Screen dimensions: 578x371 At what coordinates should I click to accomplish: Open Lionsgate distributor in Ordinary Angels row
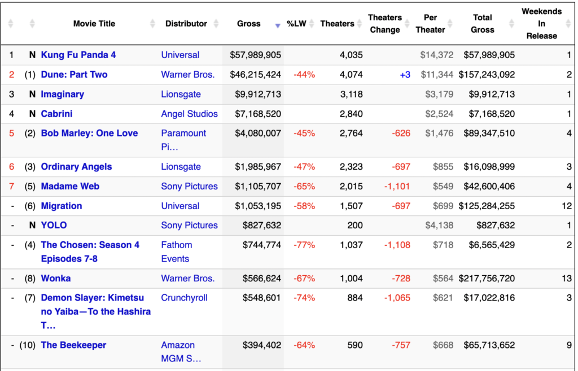pyautogui.click(x=181, y=167)
